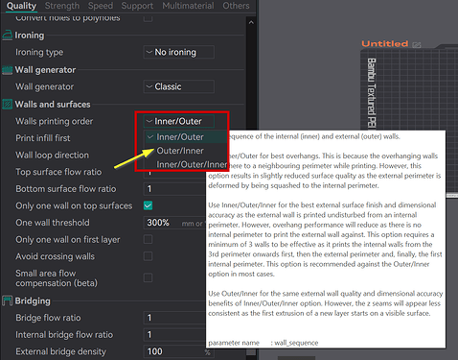
Task: Disable Only one wall on top surfaces
Action: (x=148, y=205)
